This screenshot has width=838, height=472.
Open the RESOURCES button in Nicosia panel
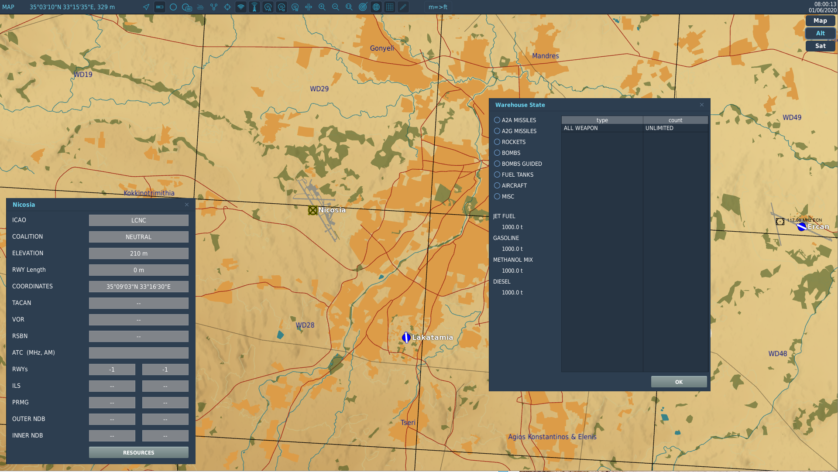point(139,452)
